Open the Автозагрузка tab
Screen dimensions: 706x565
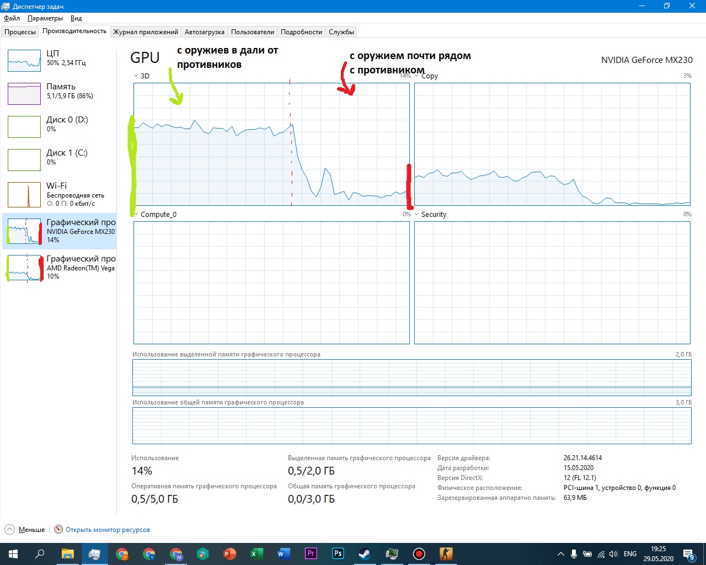pyautogui.click(x=204, y=32)
